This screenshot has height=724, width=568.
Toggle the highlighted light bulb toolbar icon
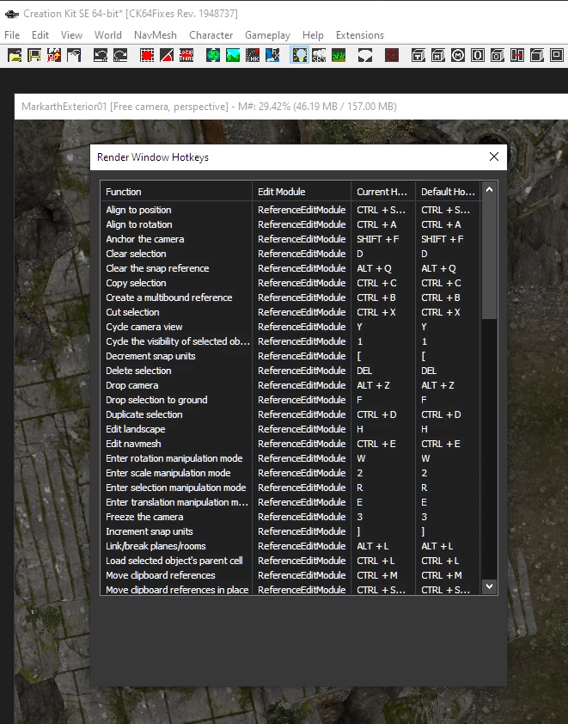click(x=299, y=55)
